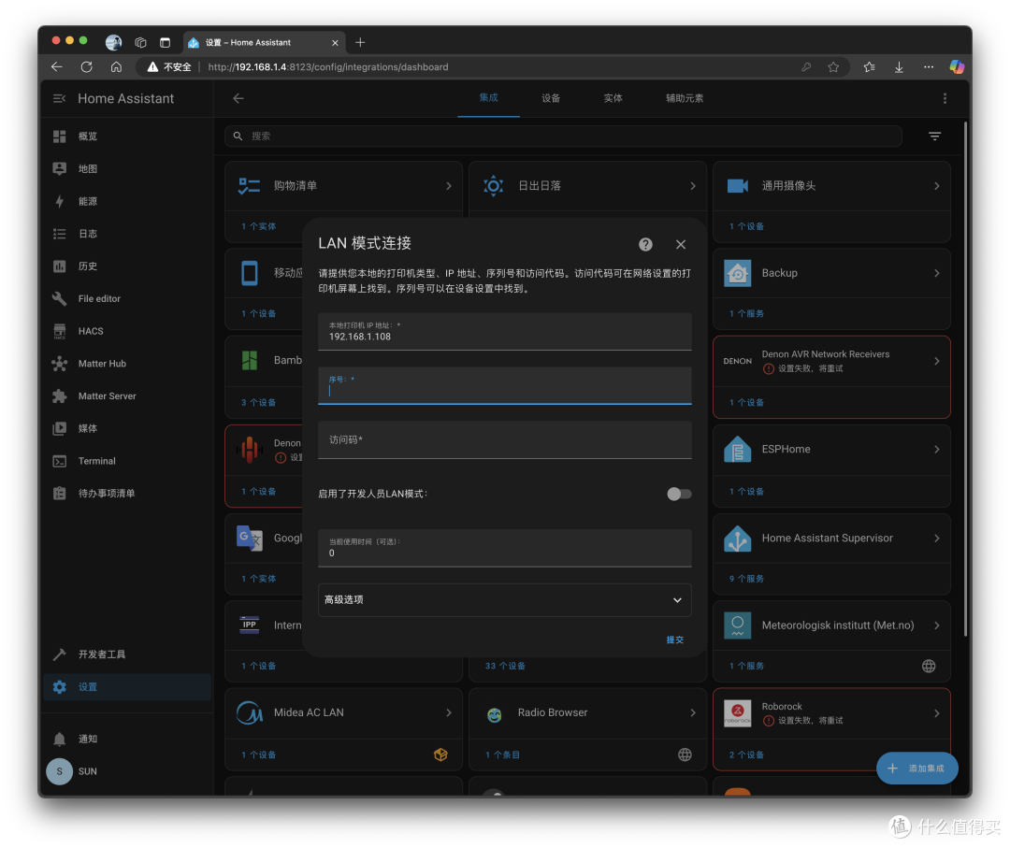Collapse the sidebar with the hamburger icon

pos(59,98)
